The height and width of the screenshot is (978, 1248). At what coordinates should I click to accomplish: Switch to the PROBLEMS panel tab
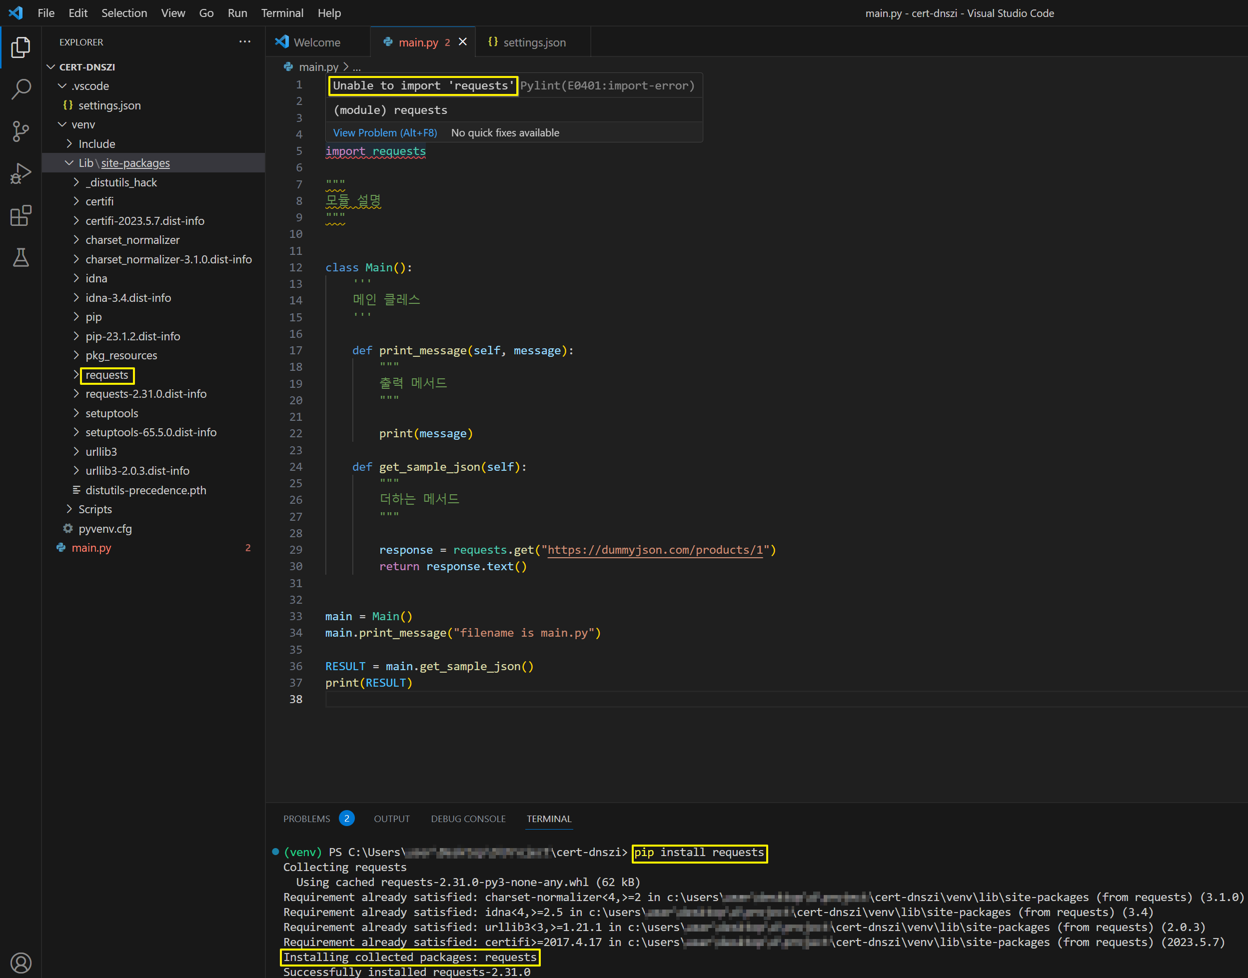click(306, 819)
